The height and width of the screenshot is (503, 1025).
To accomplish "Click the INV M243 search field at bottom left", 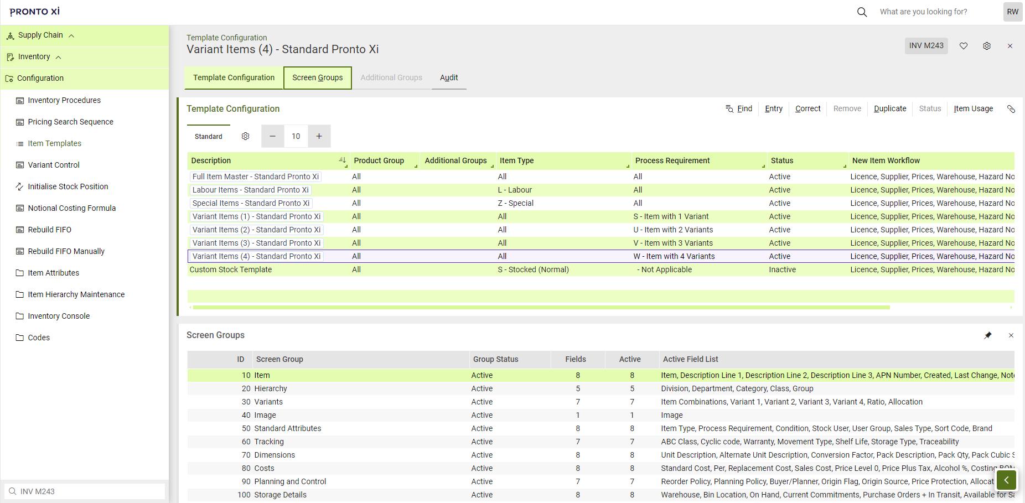I will coord(83,491).
